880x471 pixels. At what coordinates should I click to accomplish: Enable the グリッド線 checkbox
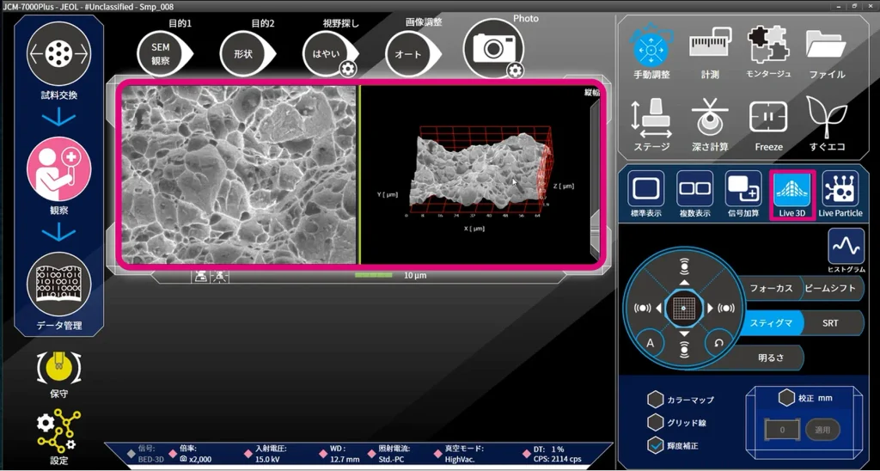[x=655, y=422]
